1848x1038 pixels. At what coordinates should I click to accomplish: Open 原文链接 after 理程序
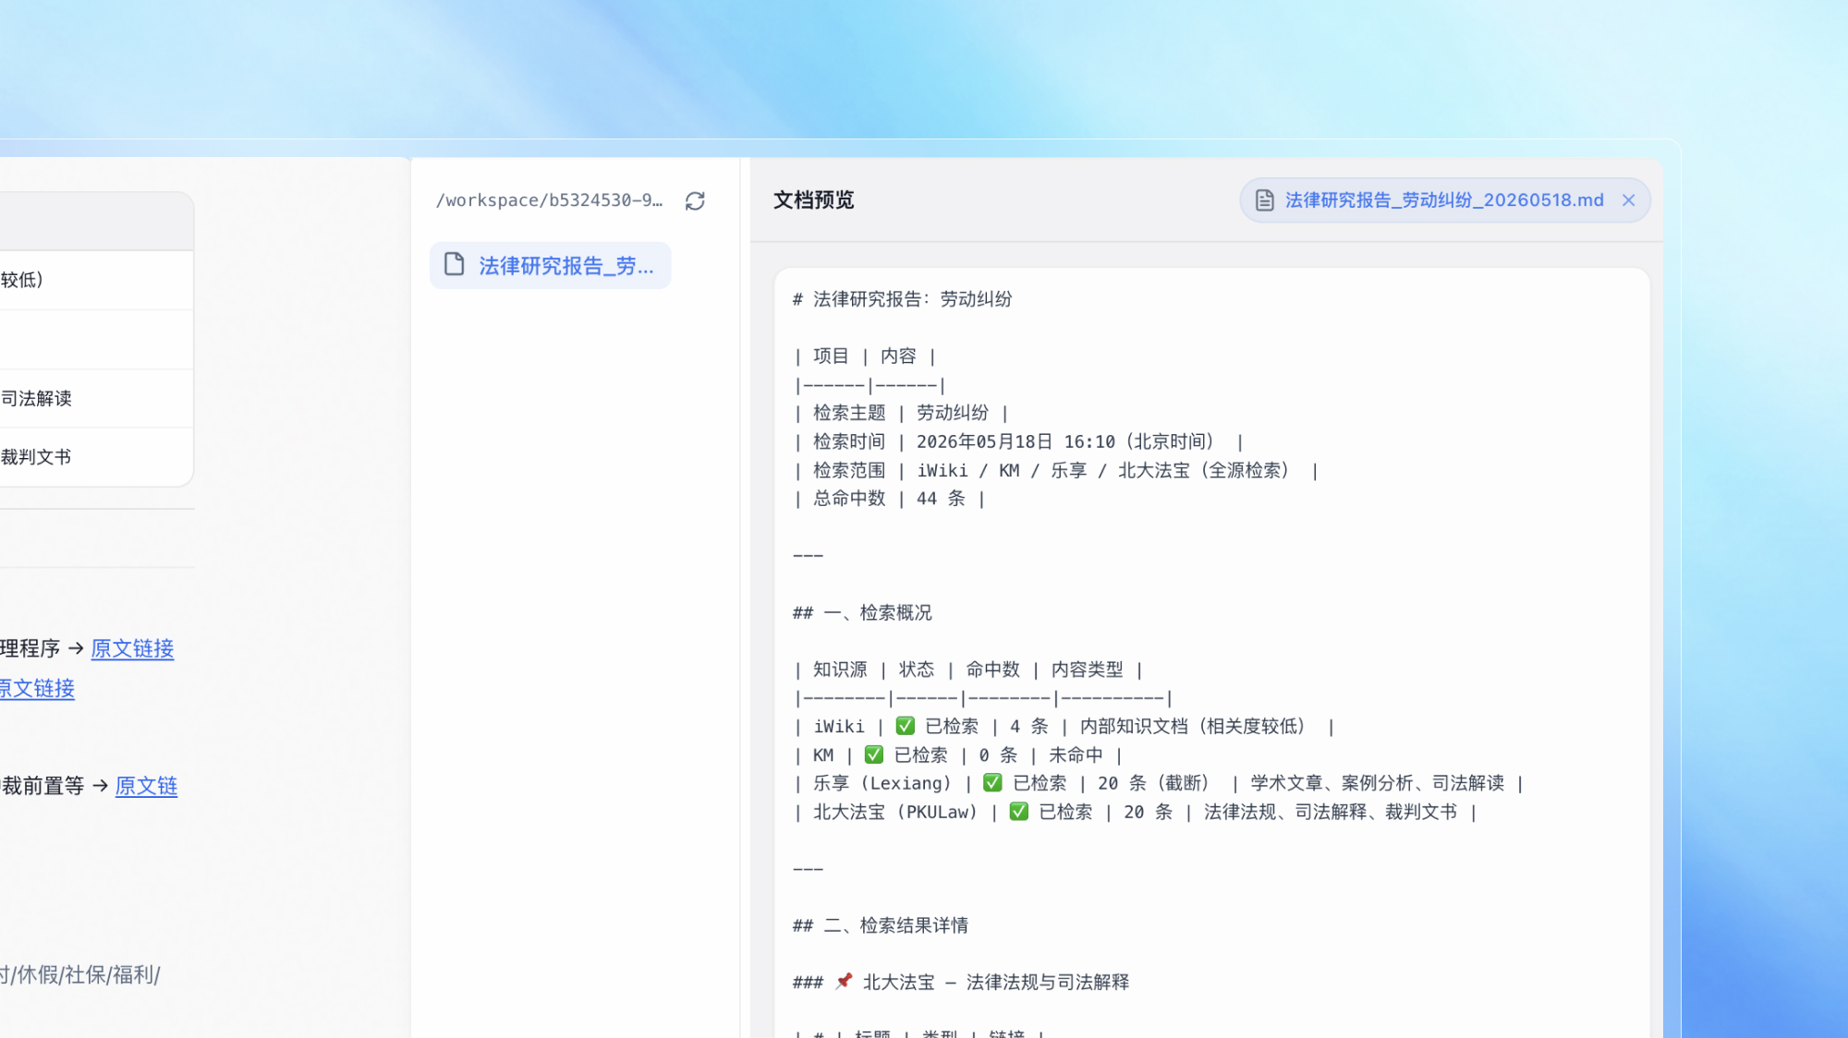[x=132, y=648]
